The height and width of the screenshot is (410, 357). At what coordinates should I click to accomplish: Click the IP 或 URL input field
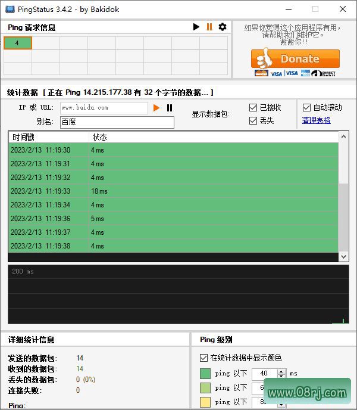click(104, 108)
